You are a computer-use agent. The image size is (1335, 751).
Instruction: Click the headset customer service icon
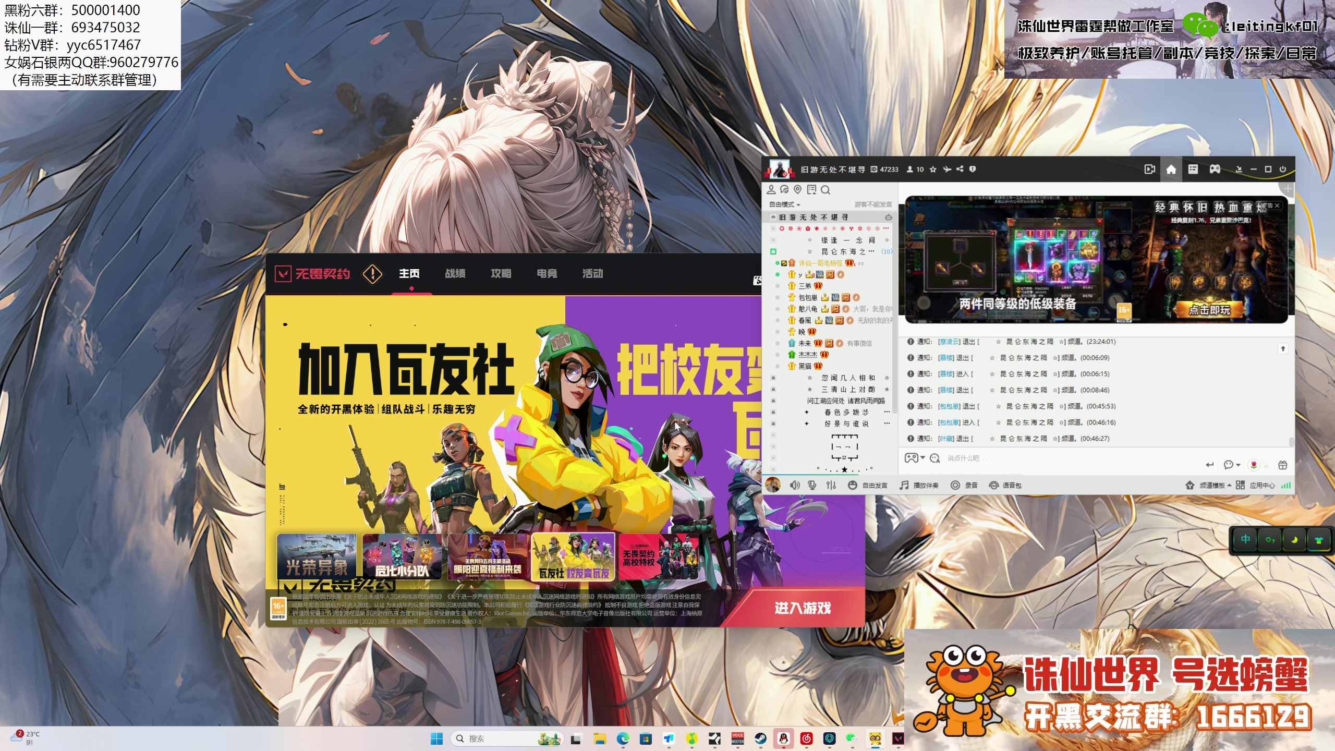(x=784, y=190)
